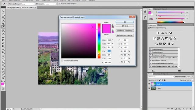
Task: Select the G green radio button
Action: (x=103, y=55)
